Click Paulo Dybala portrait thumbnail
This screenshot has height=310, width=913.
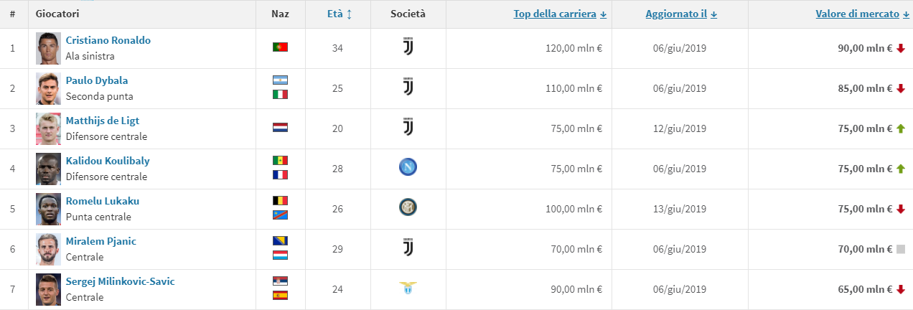click(x=49, y=88)
